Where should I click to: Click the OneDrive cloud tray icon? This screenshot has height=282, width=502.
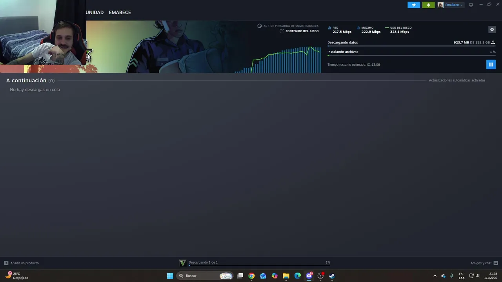pos(443,276)
